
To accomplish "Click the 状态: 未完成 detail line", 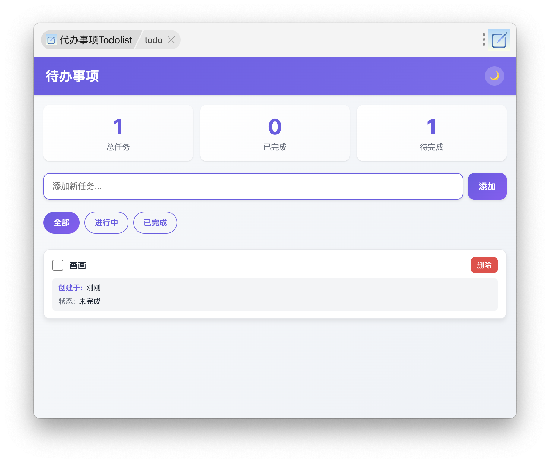I will (x=79, y=301).
